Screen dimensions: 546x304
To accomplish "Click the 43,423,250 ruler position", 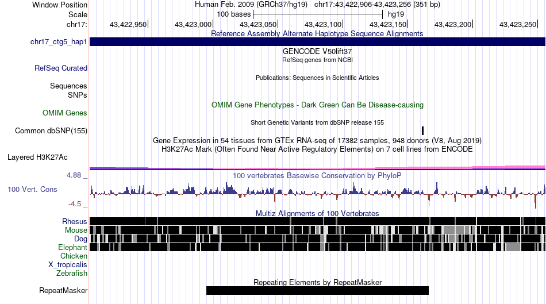I will click(518, 24).
